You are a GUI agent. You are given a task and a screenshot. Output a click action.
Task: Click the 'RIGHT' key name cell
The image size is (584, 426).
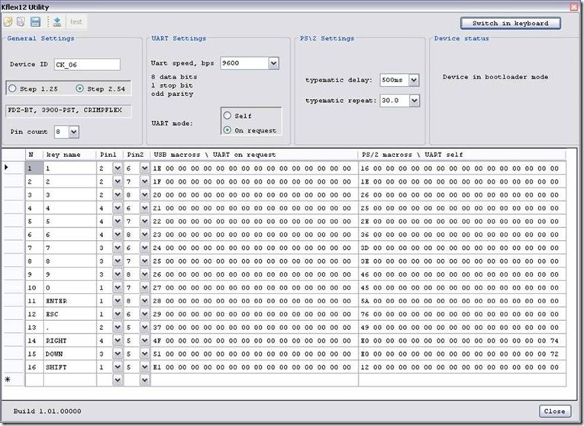pos(69,341)
